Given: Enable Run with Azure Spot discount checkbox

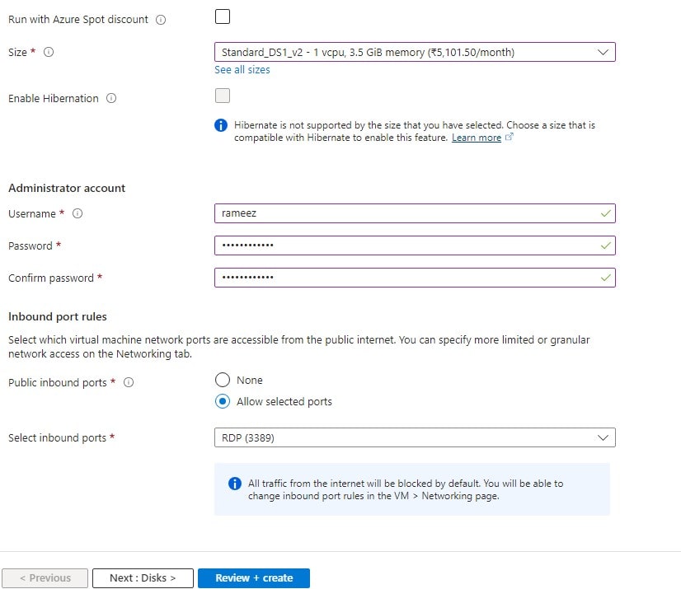Looking at the screenshot, I should click(x=223, y=16).
